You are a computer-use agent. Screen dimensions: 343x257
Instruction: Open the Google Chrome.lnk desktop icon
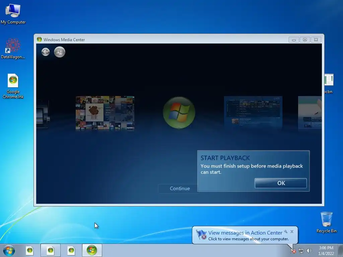pyautogui.click(x=13, y=86)
